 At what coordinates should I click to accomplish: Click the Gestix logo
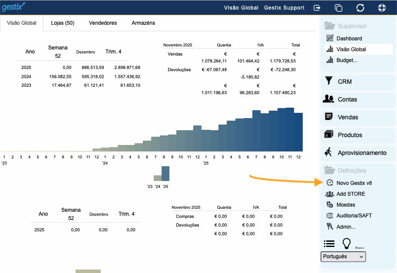[13, 7]
